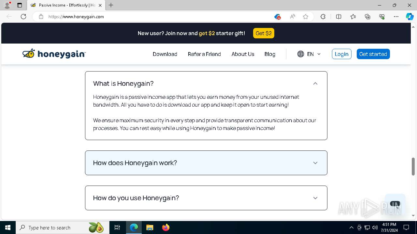Click the page vertical scrollbar thumb
The image size is (417, 234).
413,166
